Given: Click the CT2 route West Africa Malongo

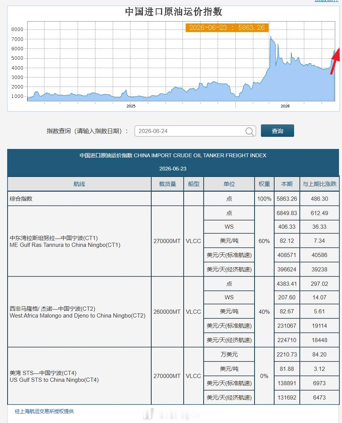Looking at the screenshot, I should coord(78,312).
